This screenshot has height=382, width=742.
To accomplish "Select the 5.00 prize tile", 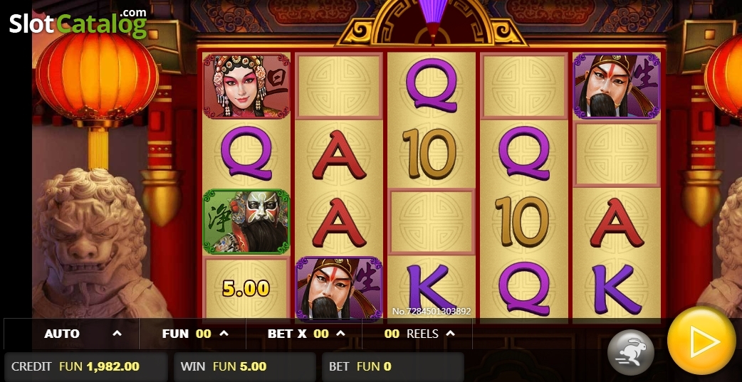I will point(246,288).
